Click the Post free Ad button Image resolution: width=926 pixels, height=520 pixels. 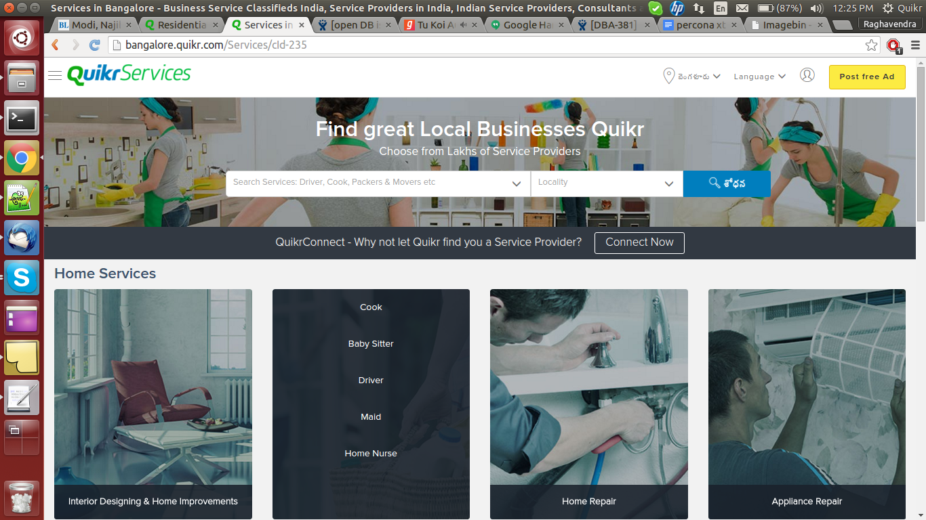coord(867,77)
